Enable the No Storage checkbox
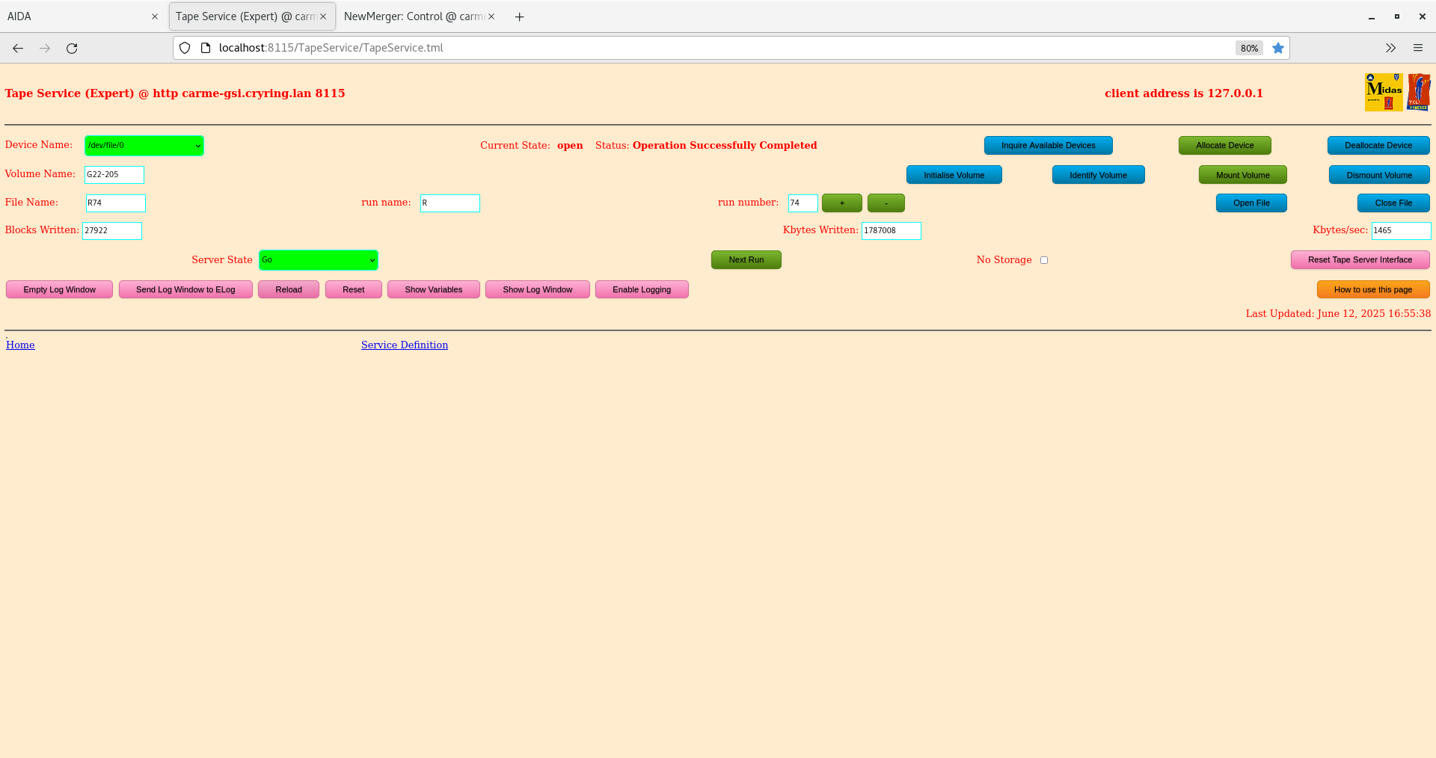1436x758 pixels. pyautogui.click(x=1043, y=260)
